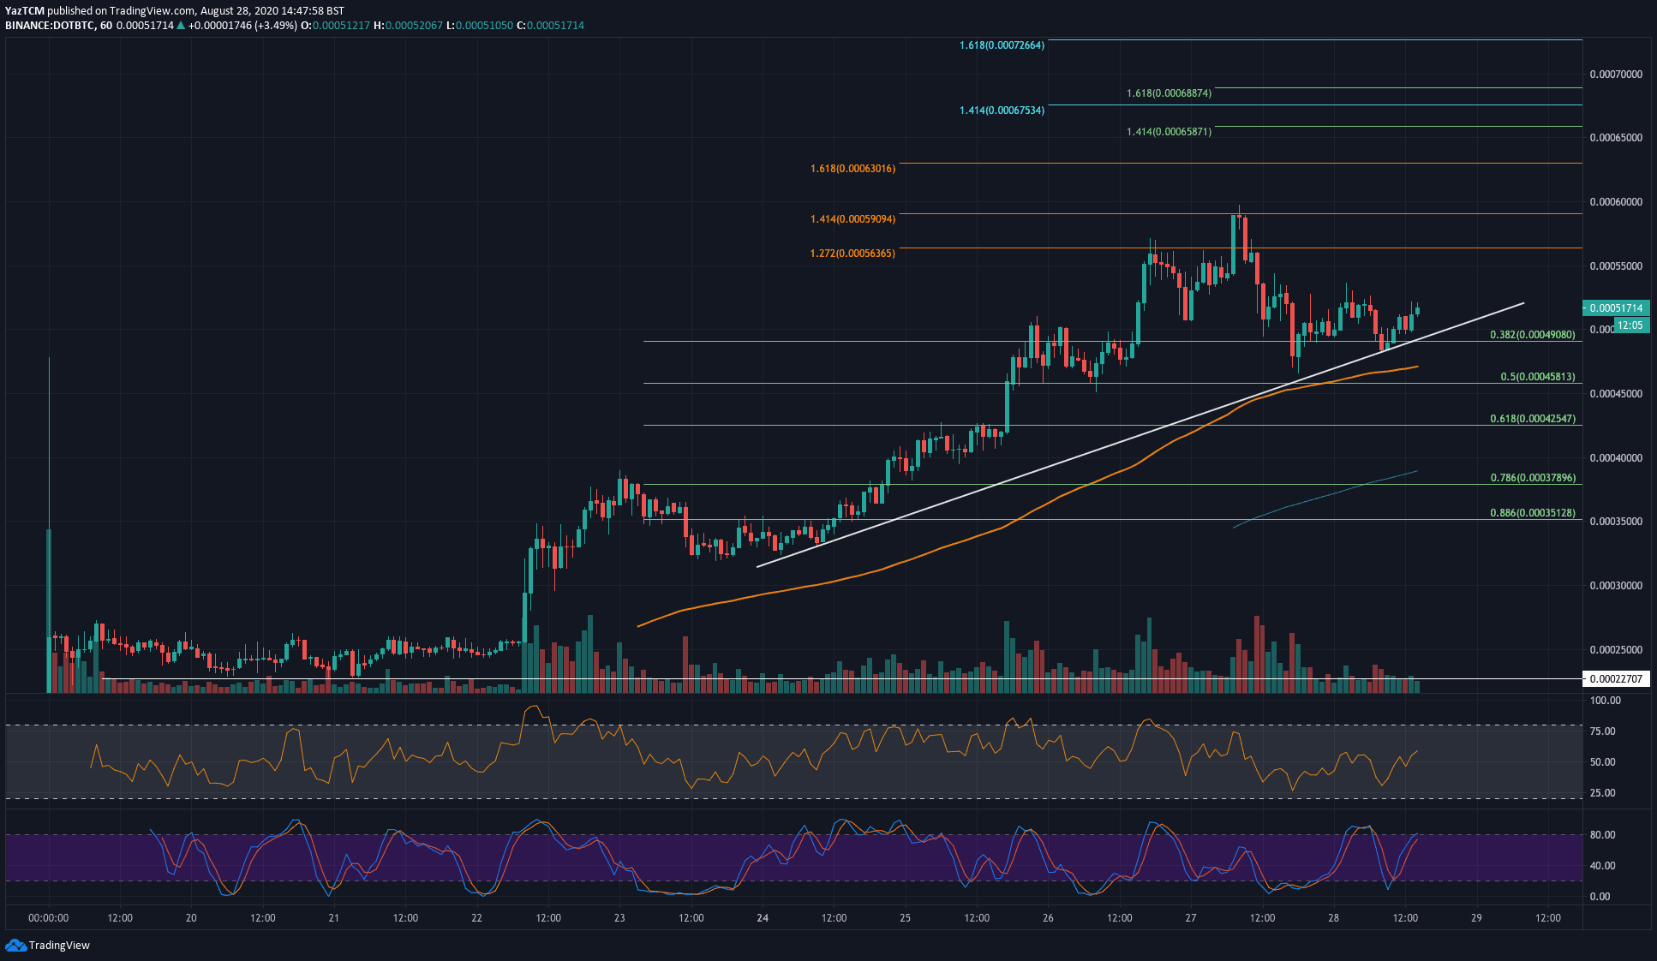The width and height of the screenshot is (1657, 961).
Task: Click date 27 on the time axis
Action: tap(1191, 917)
